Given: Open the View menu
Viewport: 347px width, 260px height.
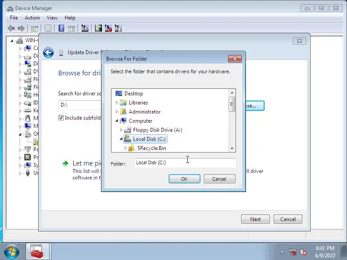Looking at the screenshot, I should coord(52,18).
